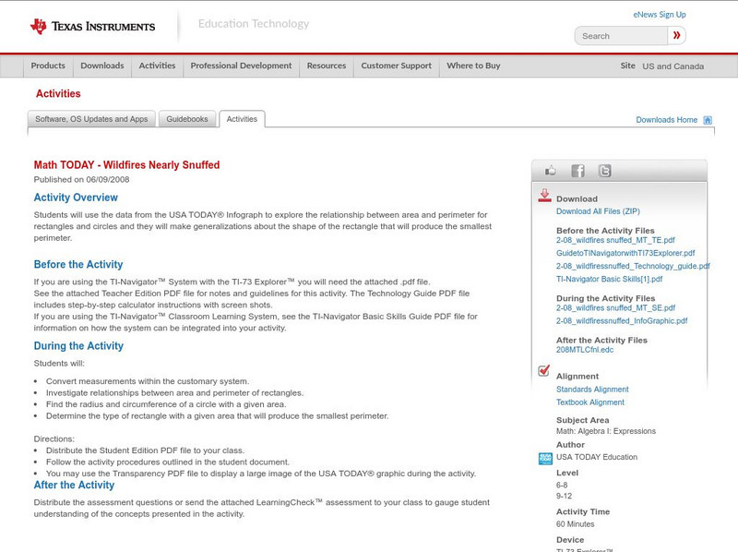Click the '60 Minutes' activity time text
Viewport: 738px width, 552px height.
click(x=575, y=524)
